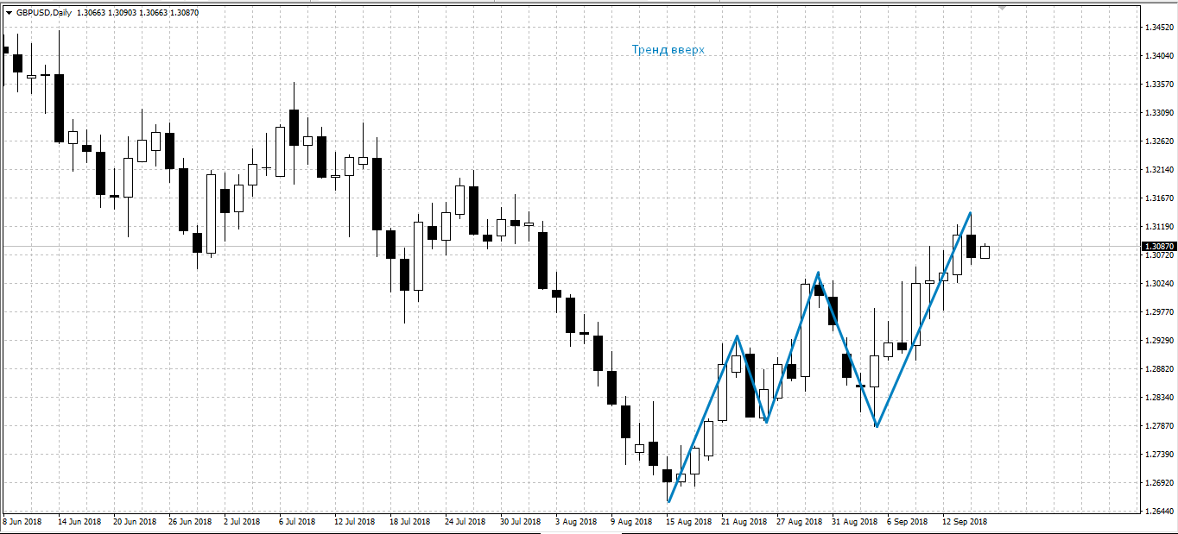Click the 1.29770 price level label

pos(1159,312)
